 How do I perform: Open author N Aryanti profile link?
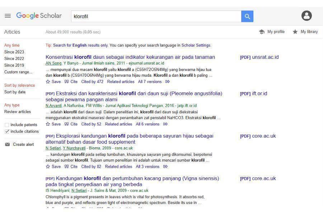tap(53, 106)
